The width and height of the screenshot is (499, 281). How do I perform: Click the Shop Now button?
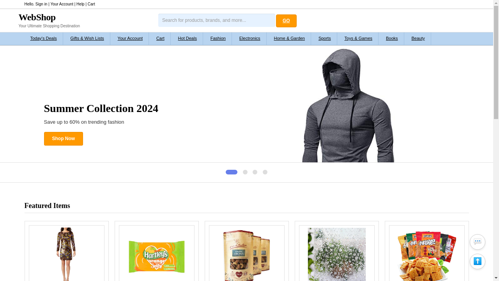click(x=63, y=139)
